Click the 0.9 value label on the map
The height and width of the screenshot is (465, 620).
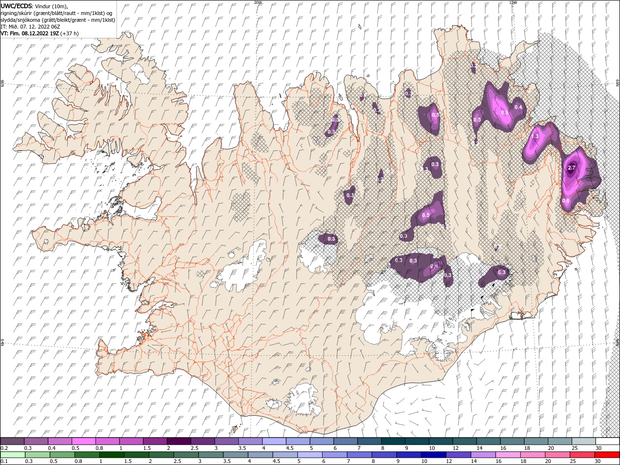pyautogui.click(x=504, y=112)
